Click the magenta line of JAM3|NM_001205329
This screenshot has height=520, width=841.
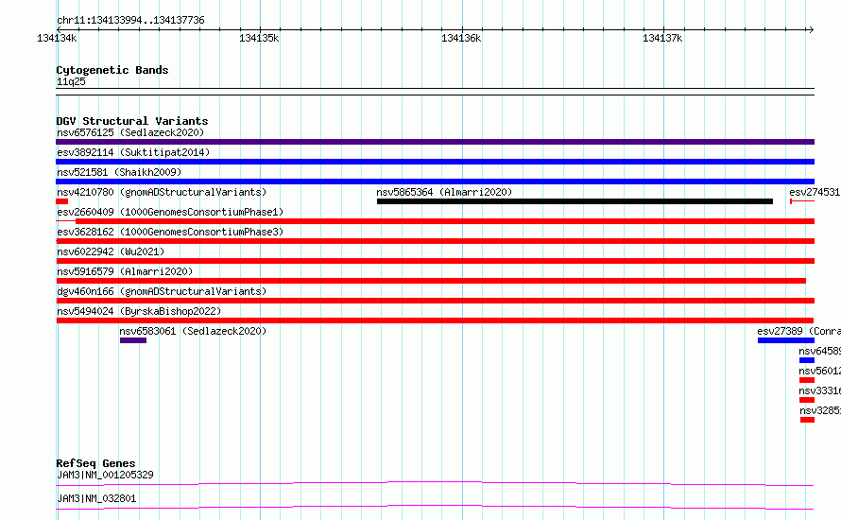click(x=435, y=483)
